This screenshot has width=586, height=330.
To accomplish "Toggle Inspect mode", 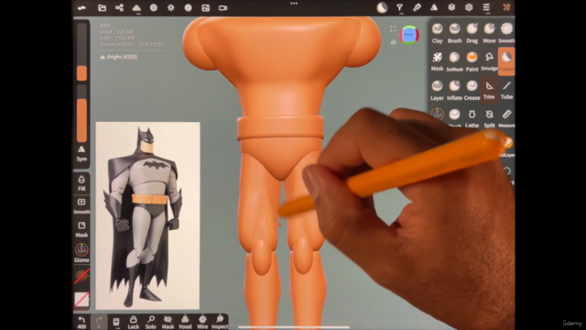I will [x=220, y=322].
